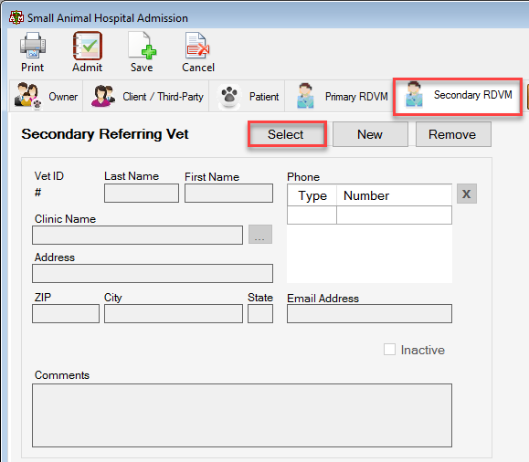The height and width of the screenshot is (462, 529).
Task: Open the Patient paw tab
Action: tap(248, 96)
